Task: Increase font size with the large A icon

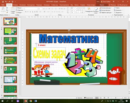Action: click(44, 9)
